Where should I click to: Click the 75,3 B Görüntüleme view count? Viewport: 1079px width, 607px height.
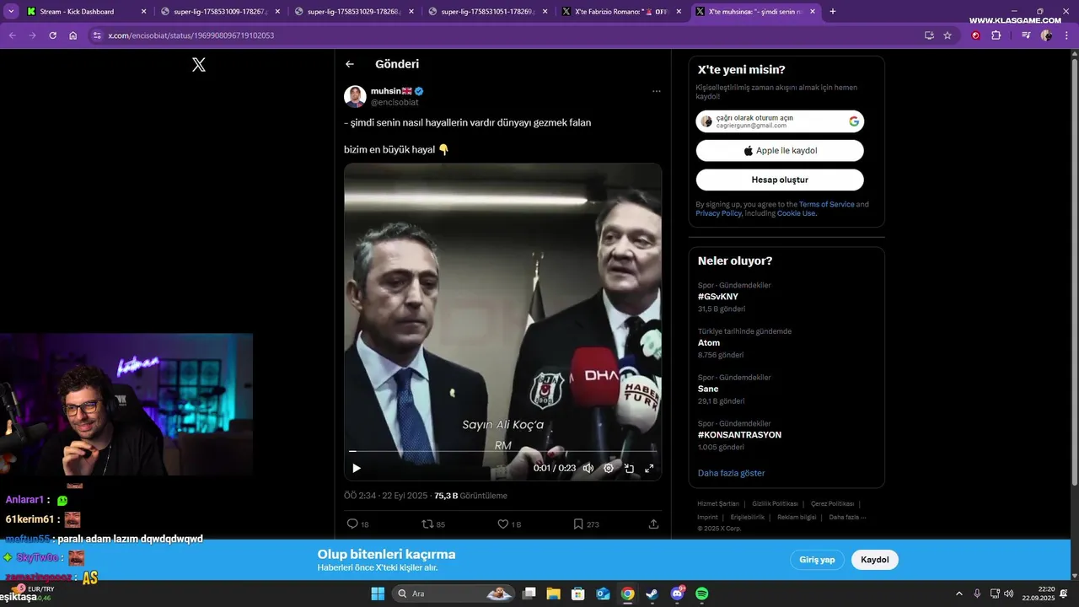[470, 496]
